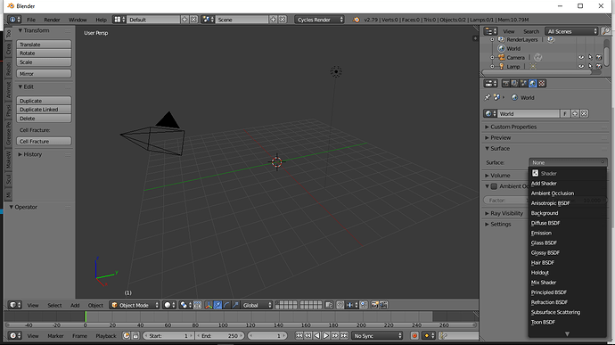Click the Mirror button

[x=44, y=74]
